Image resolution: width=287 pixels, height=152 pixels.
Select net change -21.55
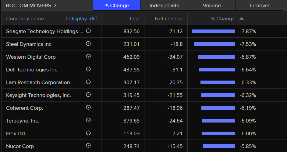point(175,95)
